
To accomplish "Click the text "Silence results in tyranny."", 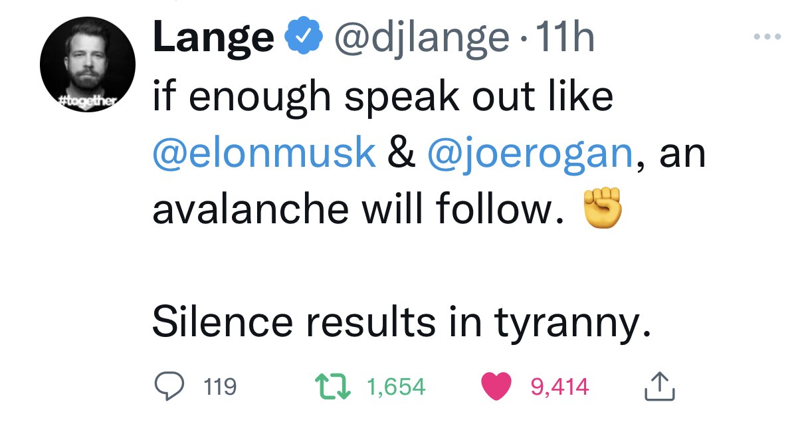I will point(399,322).
